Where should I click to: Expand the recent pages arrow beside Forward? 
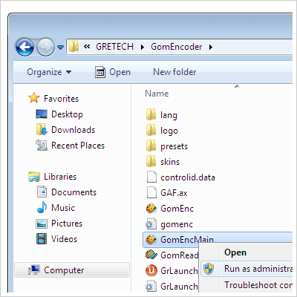(x=60, y=47)
